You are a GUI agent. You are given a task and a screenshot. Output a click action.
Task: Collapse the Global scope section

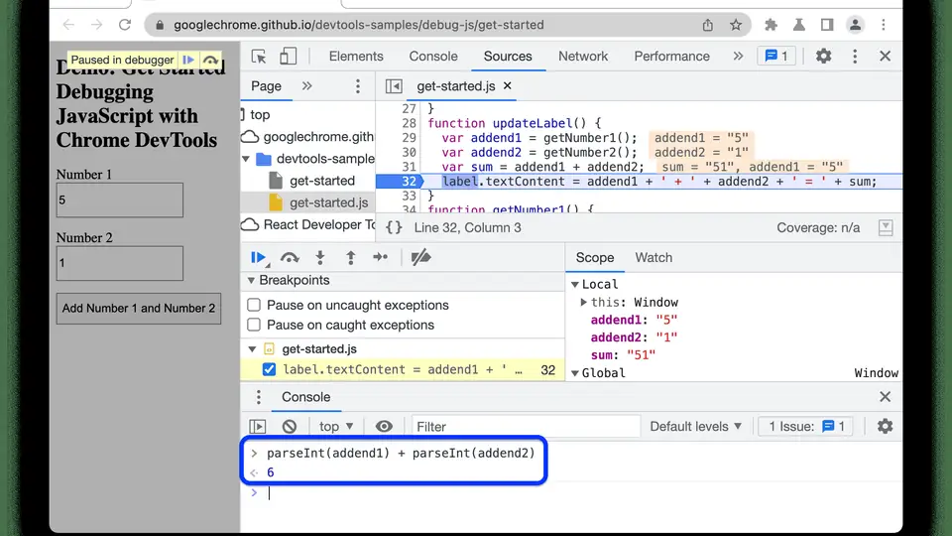[575, 373]
